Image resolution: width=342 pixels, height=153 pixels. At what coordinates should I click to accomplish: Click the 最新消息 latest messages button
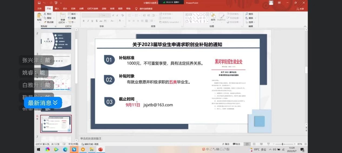click(x=43, y=103)
